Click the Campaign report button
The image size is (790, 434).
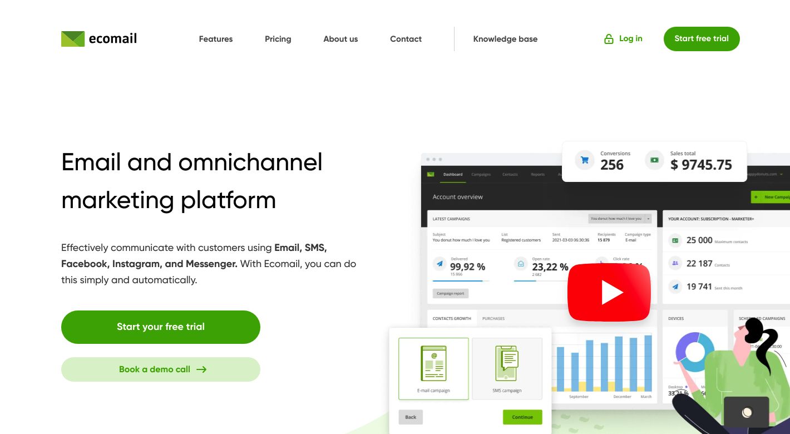click(x=451, y=293)
